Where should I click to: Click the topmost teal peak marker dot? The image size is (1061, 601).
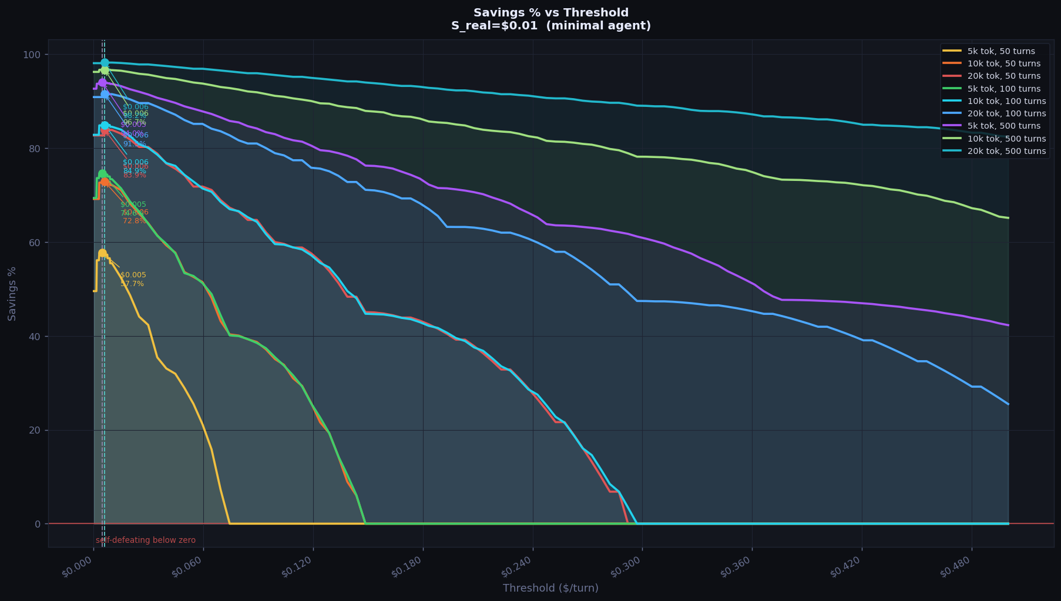coord(105,63)
